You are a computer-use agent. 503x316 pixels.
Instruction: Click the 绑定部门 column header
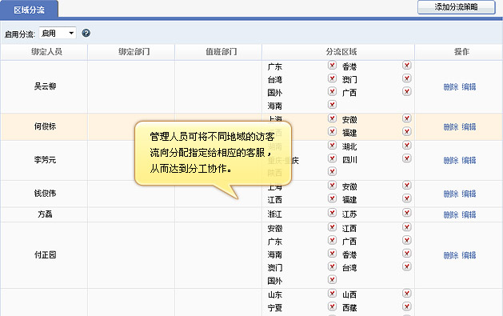tap(134, 52)
